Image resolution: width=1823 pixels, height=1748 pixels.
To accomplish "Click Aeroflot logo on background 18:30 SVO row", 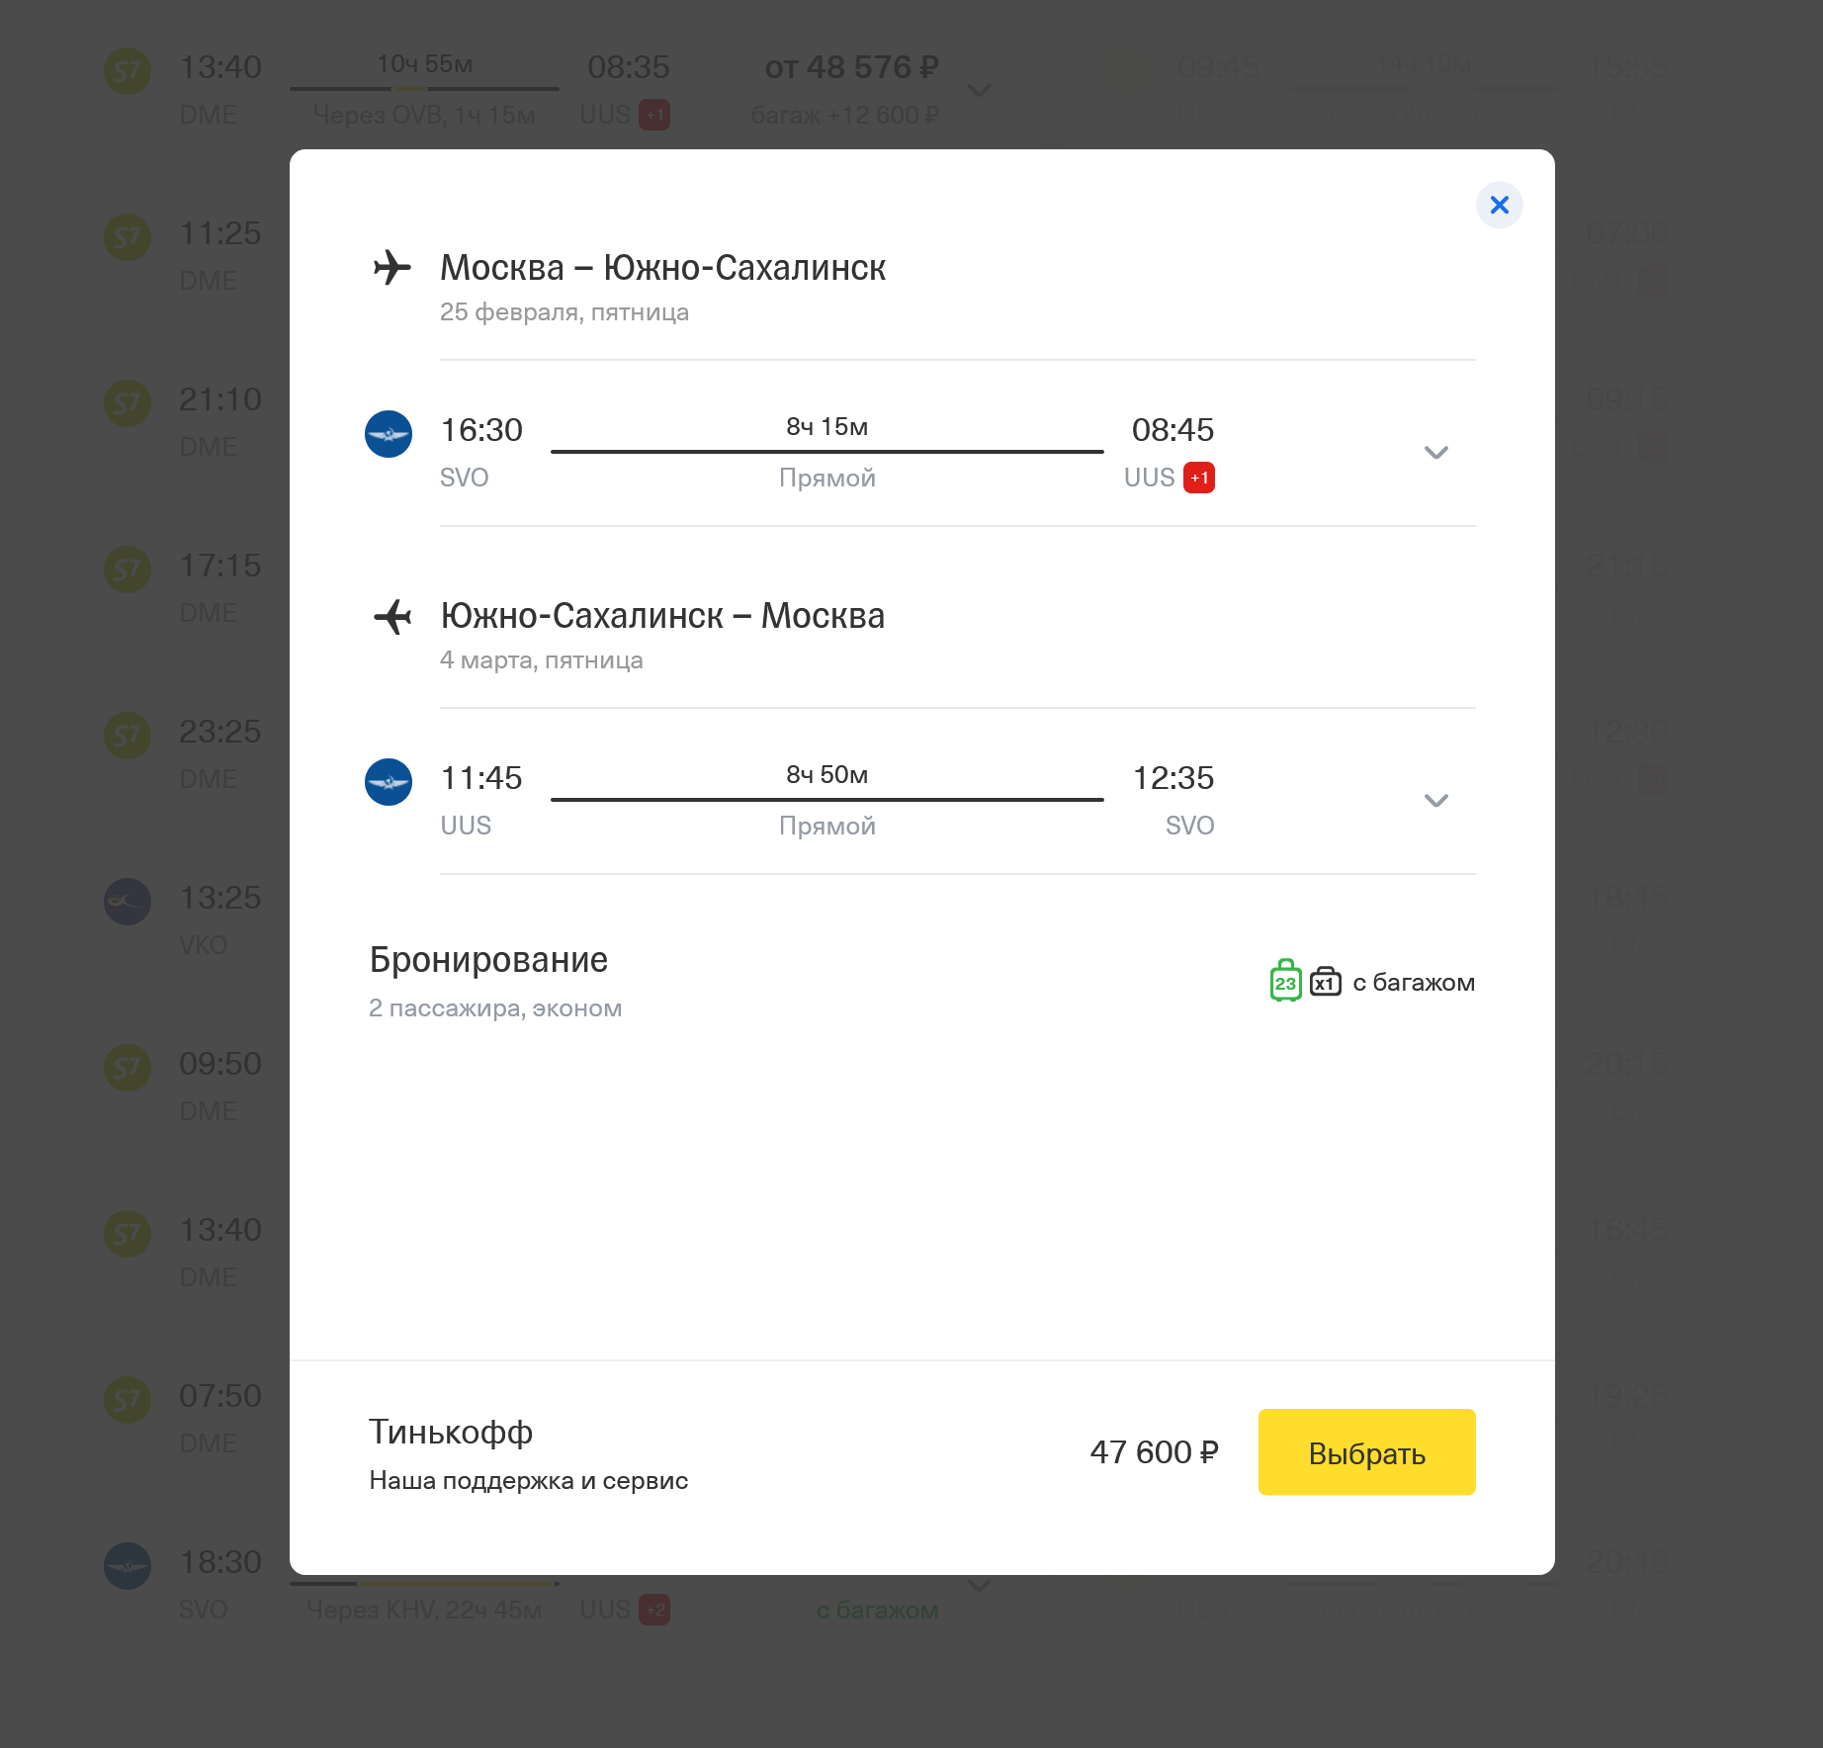I will (128, 1566).
